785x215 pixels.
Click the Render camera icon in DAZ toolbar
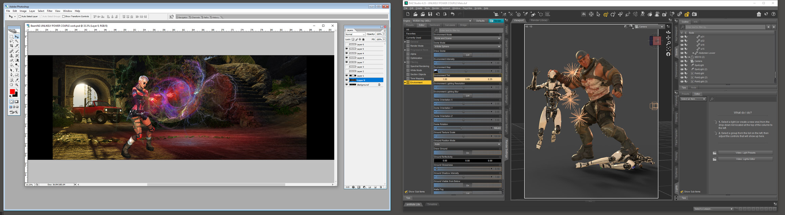pos(694,14)
